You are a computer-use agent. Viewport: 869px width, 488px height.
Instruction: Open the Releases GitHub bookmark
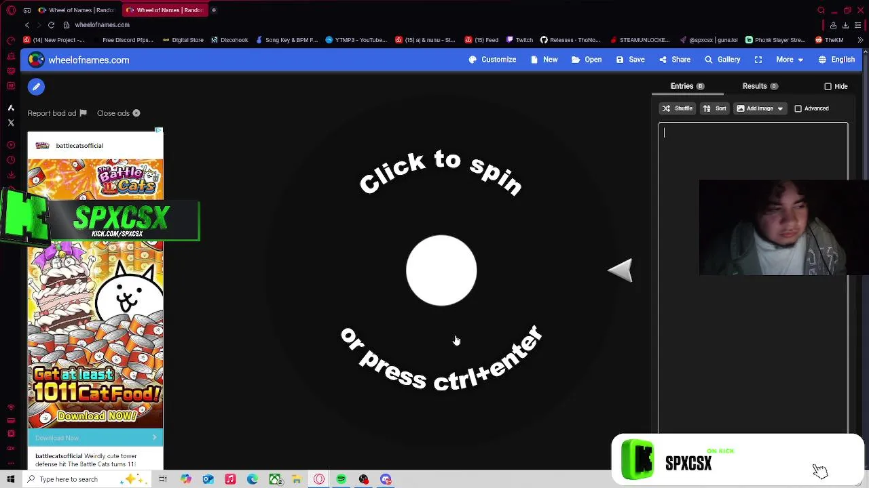pos(570,40)
